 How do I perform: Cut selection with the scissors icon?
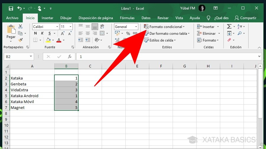(20, 26)
